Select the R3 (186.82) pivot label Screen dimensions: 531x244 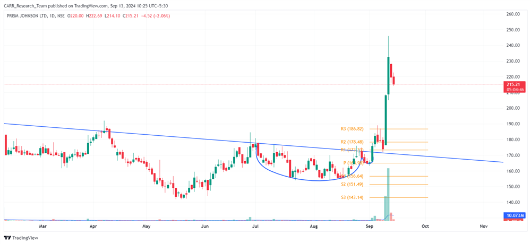pyautogui.click(x=352, y=129)
